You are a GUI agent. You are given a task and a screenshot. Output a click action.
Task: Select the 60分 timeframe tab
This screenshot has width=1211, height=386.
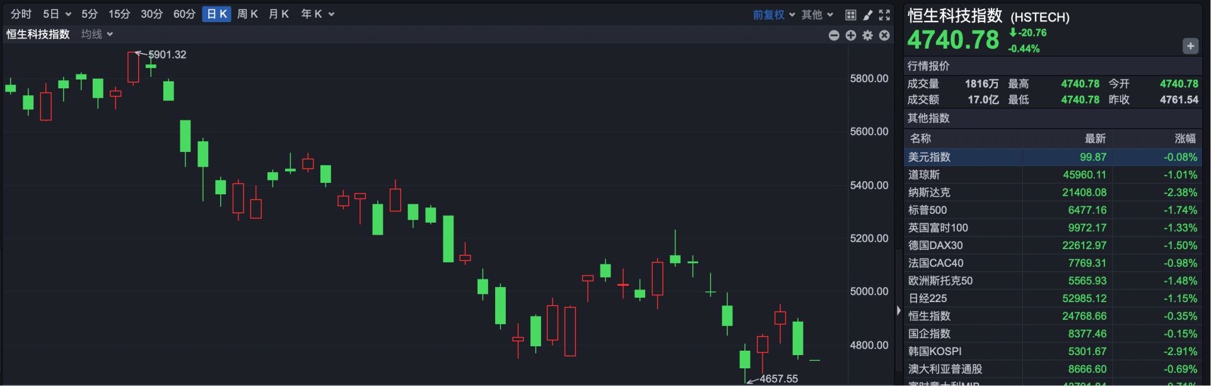[x=184, y=14]
